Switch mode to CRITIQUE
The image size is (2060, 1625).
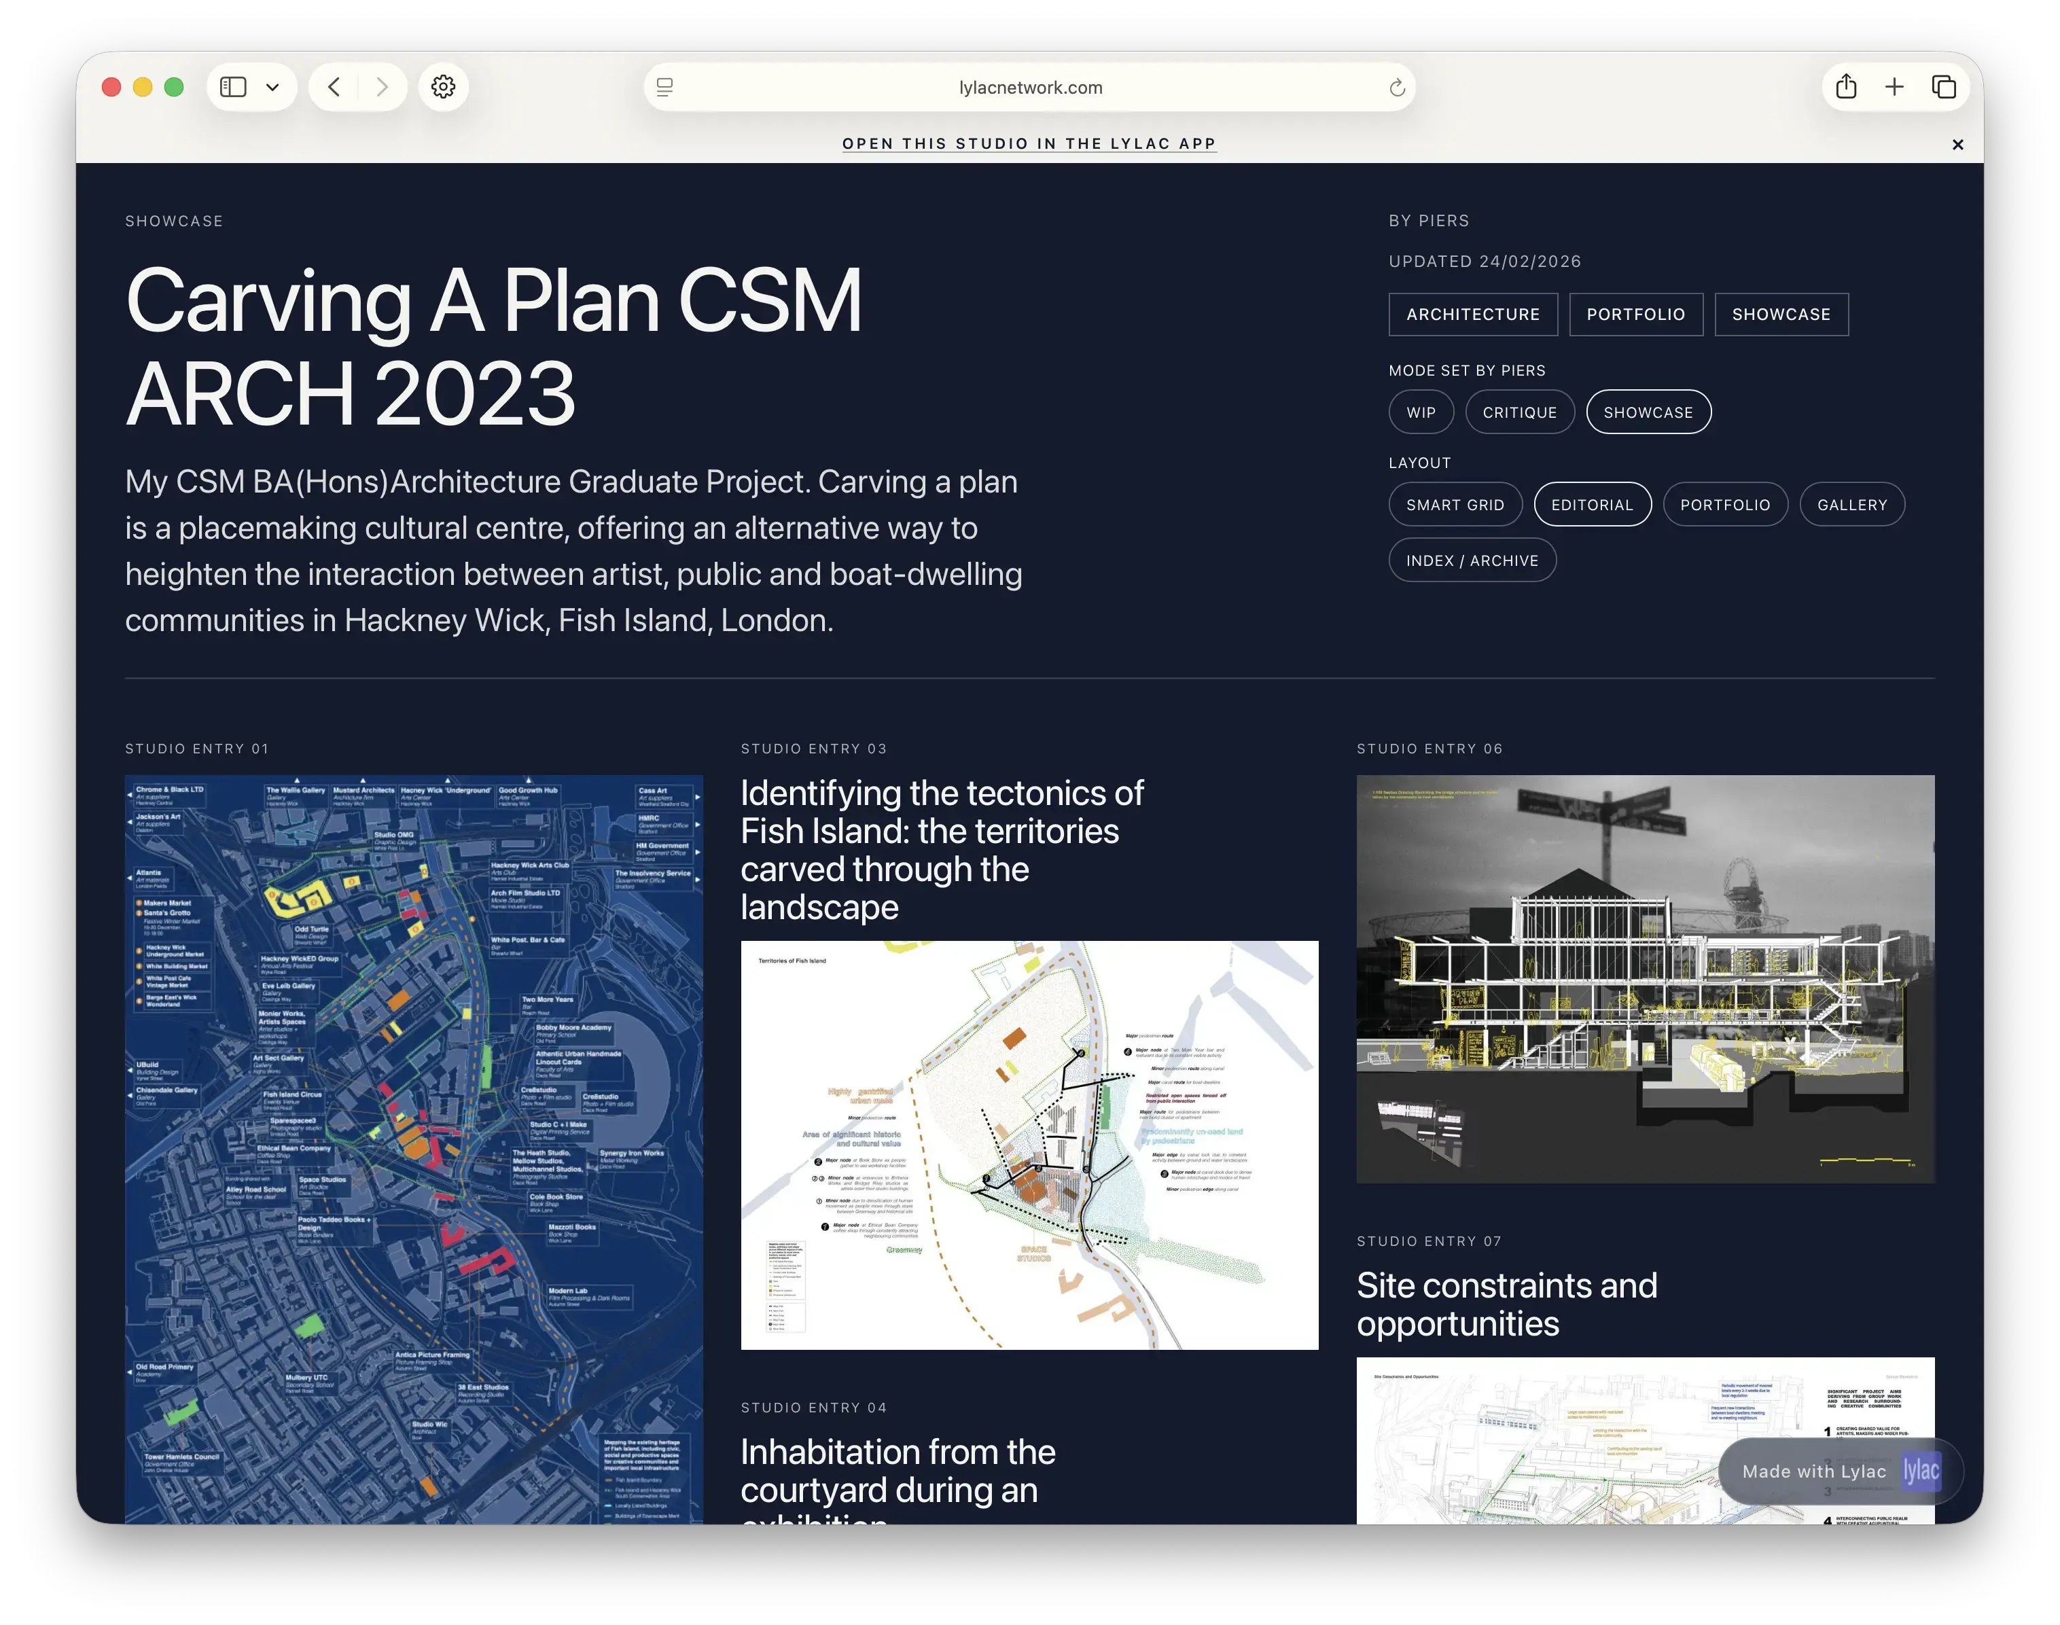1520,412
